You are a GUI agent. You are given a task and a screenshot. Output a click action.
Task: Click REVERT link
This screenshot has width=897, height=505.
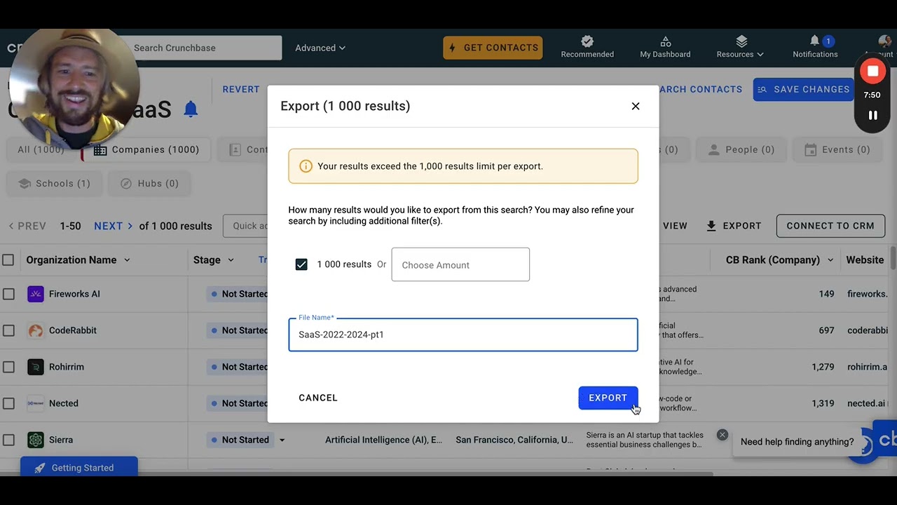tap(241, 89)
